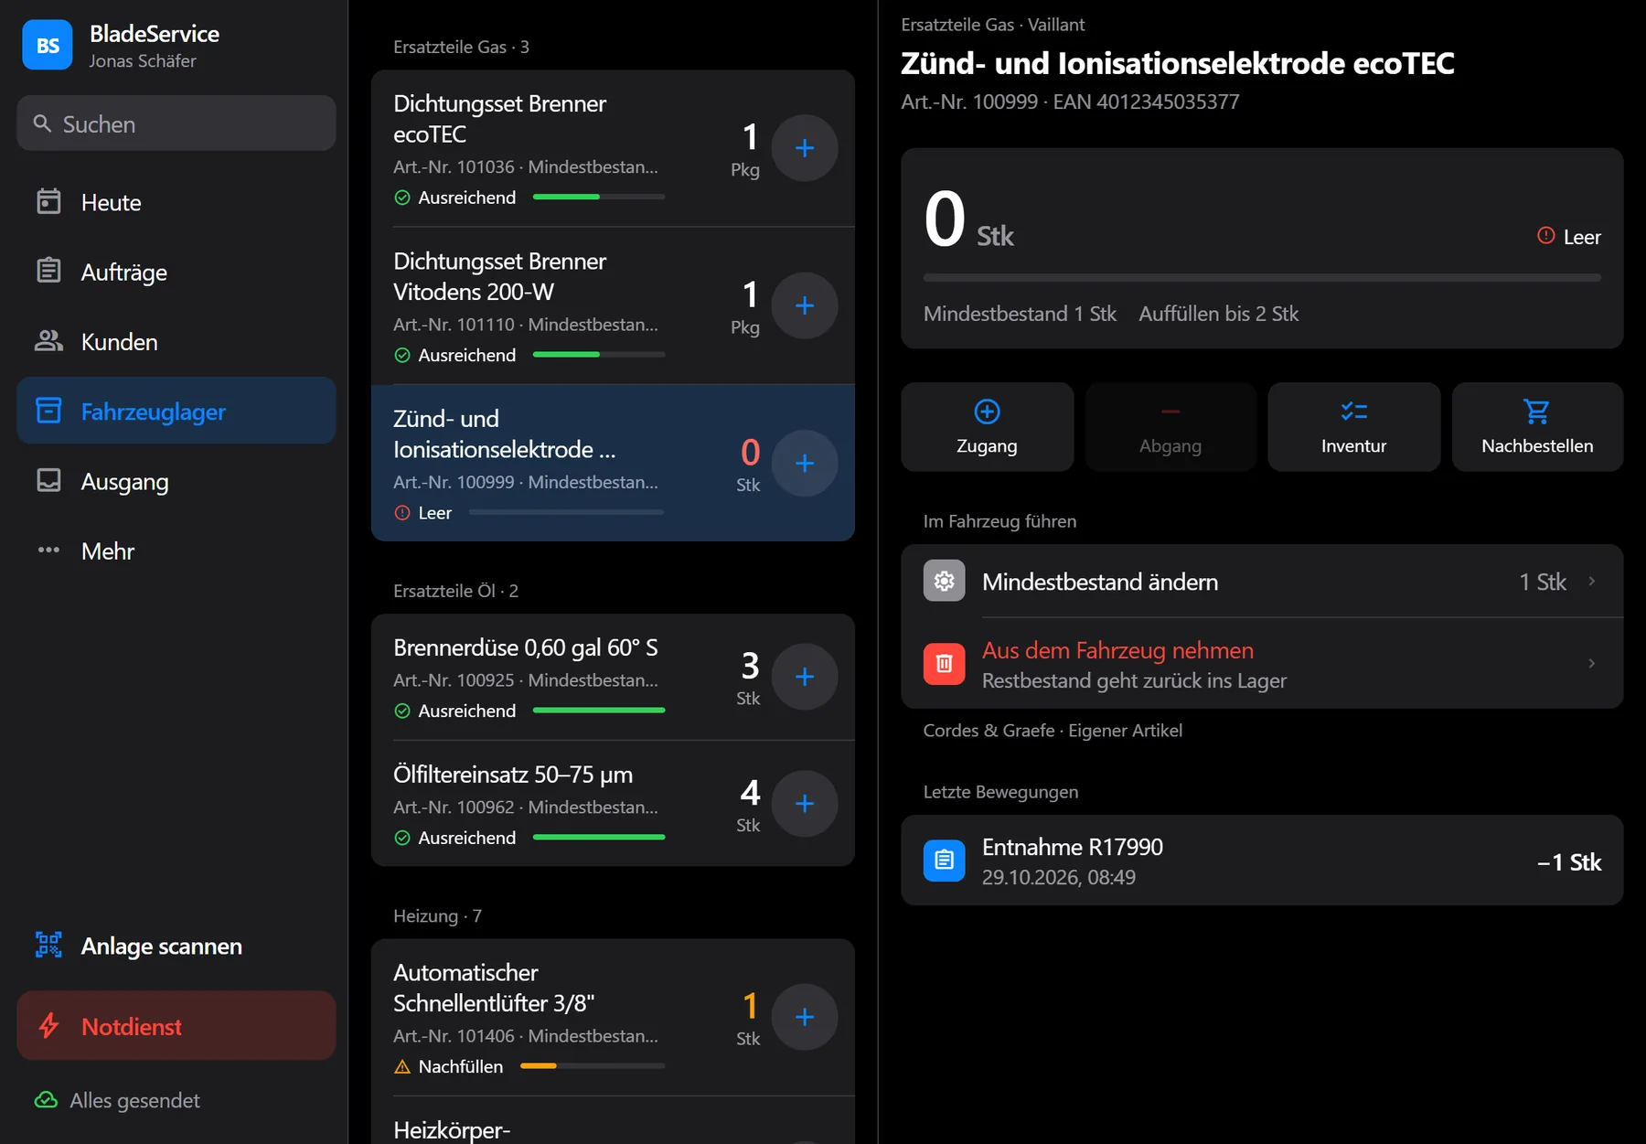Open the Entnahme R17990 movement entry
This screenshot has height=1144, width=1646.
click(1262, 861)
